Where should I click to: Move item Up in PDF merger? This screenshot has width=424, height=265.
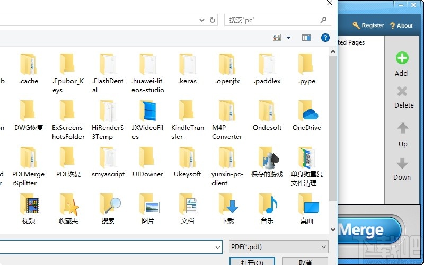tap(403, 135)
